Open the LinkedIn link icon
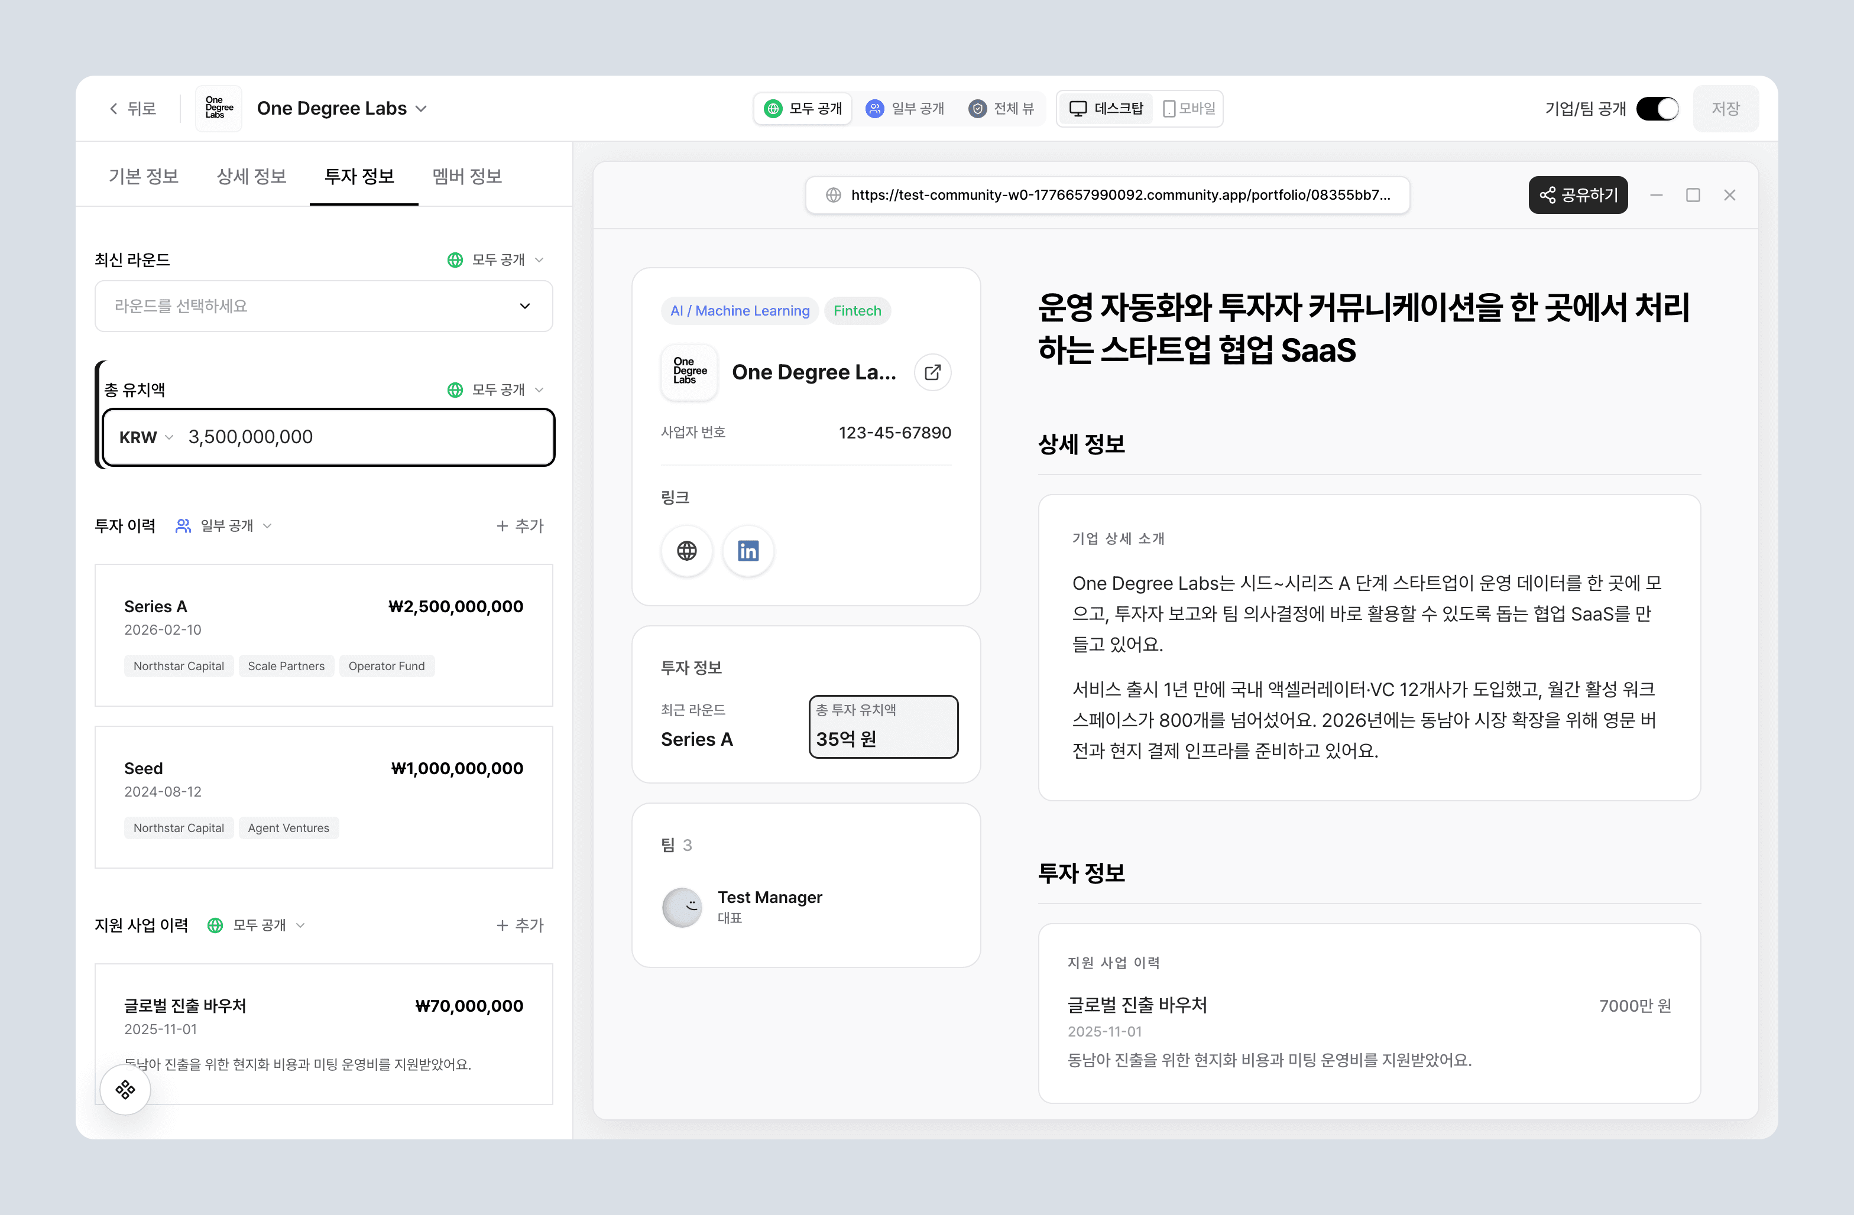The image size is (1854, 1215). (748, 551)
